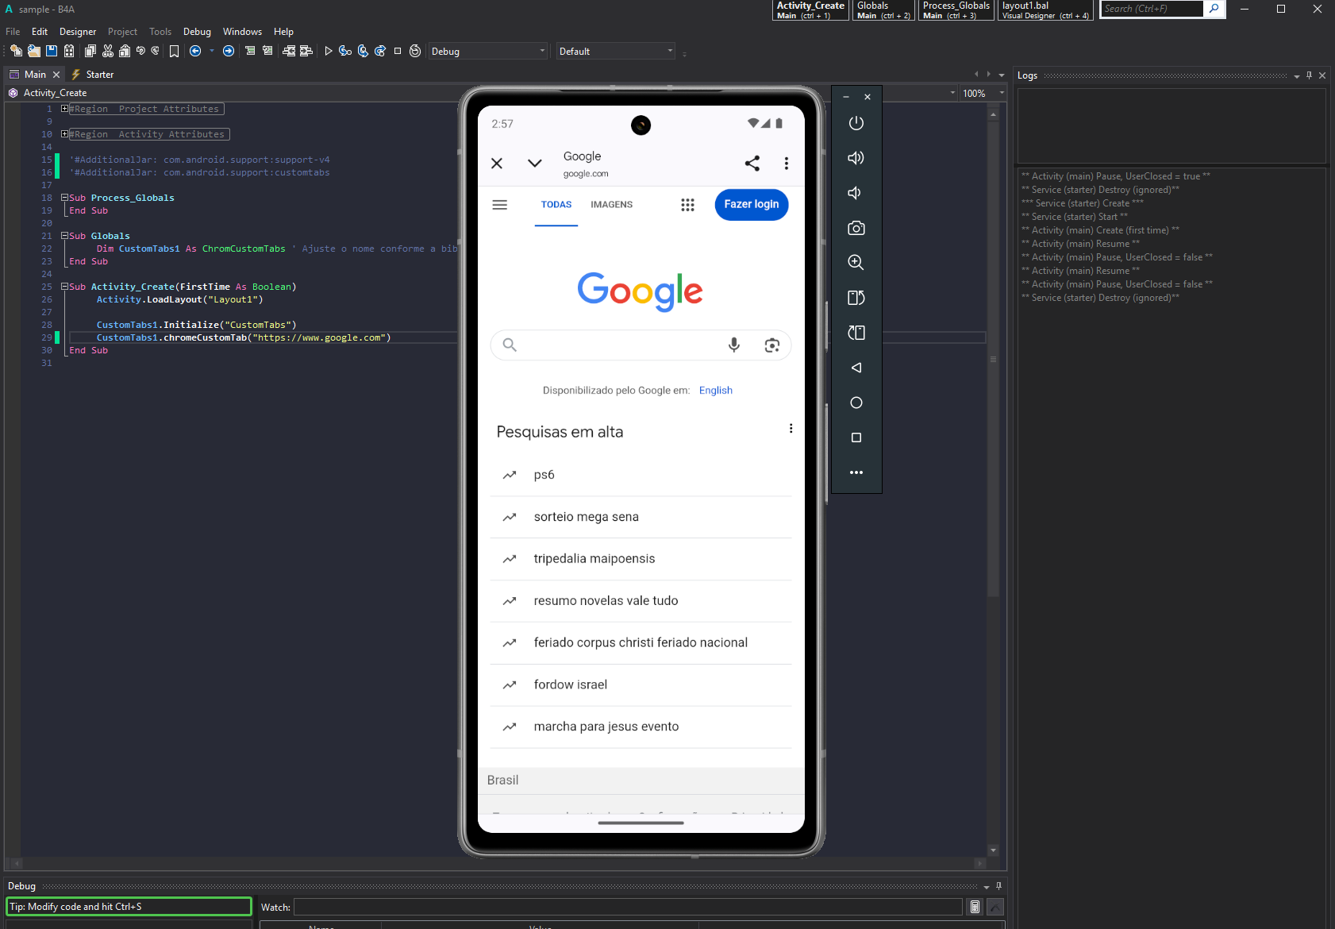Select the IMAGENS tab on Google
1335x929 pixels.
(612, 205)
